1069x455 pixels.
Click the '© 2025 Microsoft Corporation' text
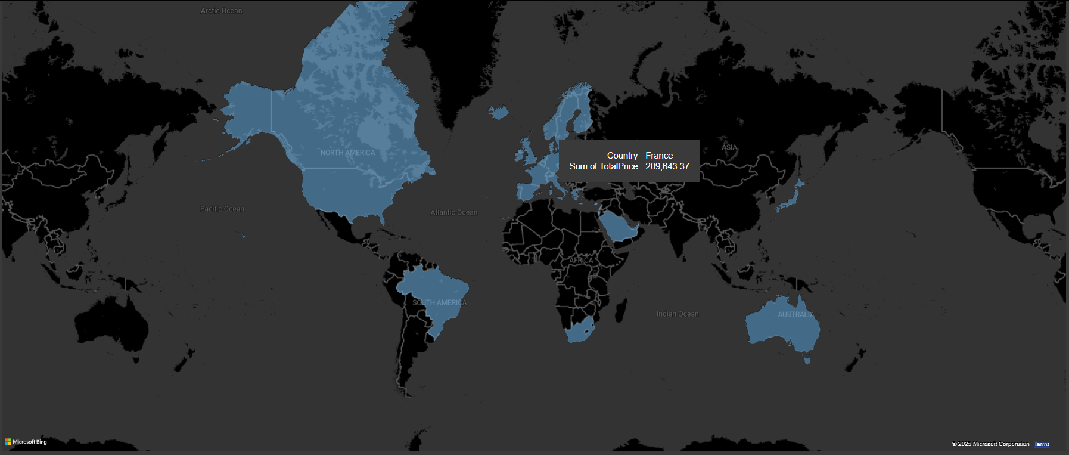click(x=990, y=444)
